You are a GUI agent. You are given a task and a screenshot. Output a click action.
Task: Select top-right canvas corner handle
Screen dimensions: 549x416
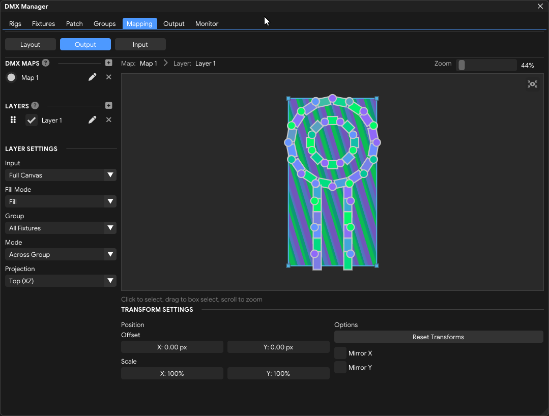pyautogui.click(x=377, y=99)
